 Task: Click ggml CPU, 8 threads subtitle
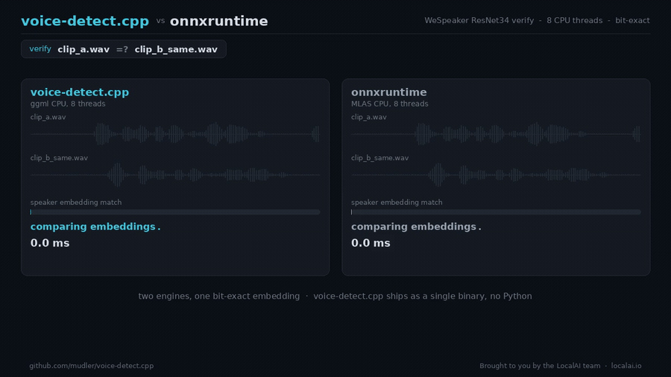(x=68, y=104)
